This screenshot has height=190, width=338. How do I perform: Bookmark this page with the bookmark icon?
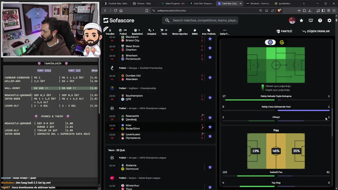147,11
